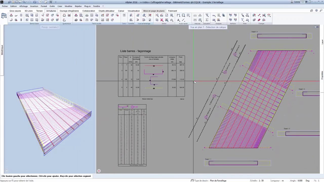Open the Layer side palette tab
Image resolution: width=324 pixels, height=182 pixels.
coord(322,42)
